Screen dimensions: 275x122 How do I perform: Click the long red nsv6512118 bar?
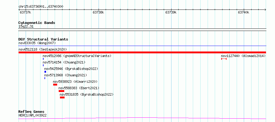[x=142, y=52]
